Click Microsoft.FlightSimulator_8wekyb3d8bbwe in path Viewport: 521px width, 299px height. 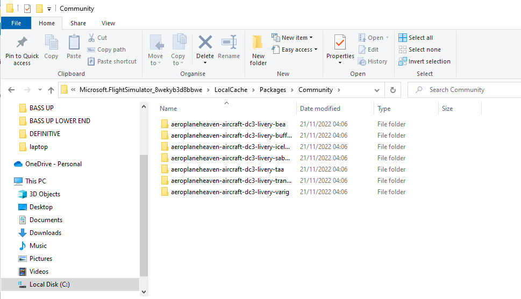pos(141,90)
